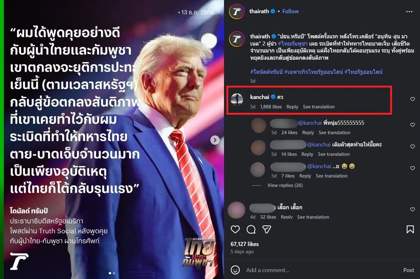Show translation of the เติมตัวสุดท้าย reply

[x=334, y=154]
